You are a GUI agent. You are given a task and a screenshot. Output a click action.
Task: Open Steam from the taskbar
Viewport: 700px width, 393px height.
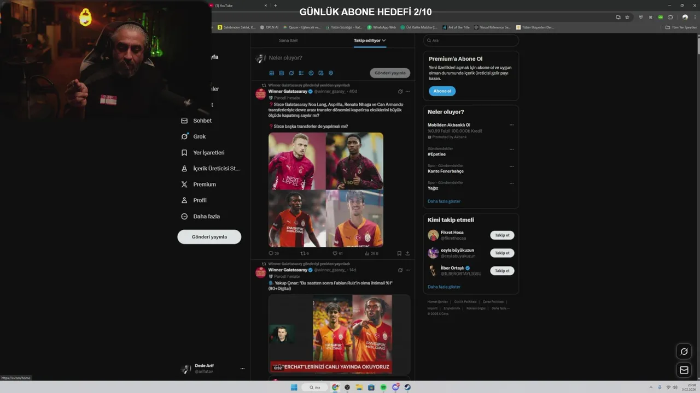pyautogui.click(x=407, y=388)
